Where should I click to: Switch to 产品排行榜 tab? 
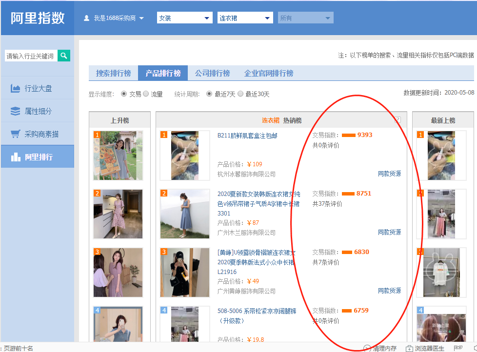(x=163, y=73)
